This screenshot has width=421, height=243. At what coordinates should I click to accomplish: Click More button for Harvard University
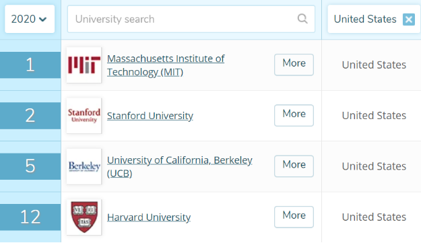pos(294,217)
